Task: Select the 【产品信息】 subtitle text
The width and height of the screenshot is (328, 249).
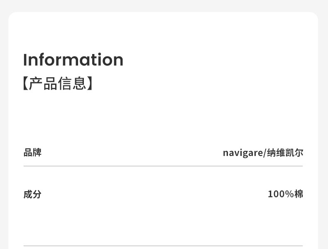Action: point(58,84)
